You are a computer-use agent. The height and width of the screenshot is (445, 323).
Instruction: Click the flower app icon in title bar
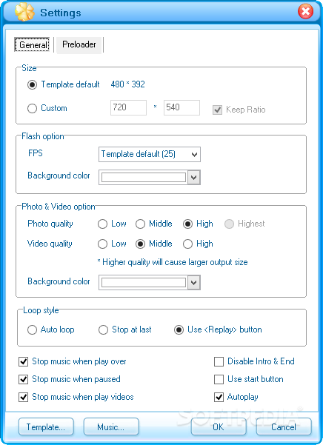click(x=24, y=12)
